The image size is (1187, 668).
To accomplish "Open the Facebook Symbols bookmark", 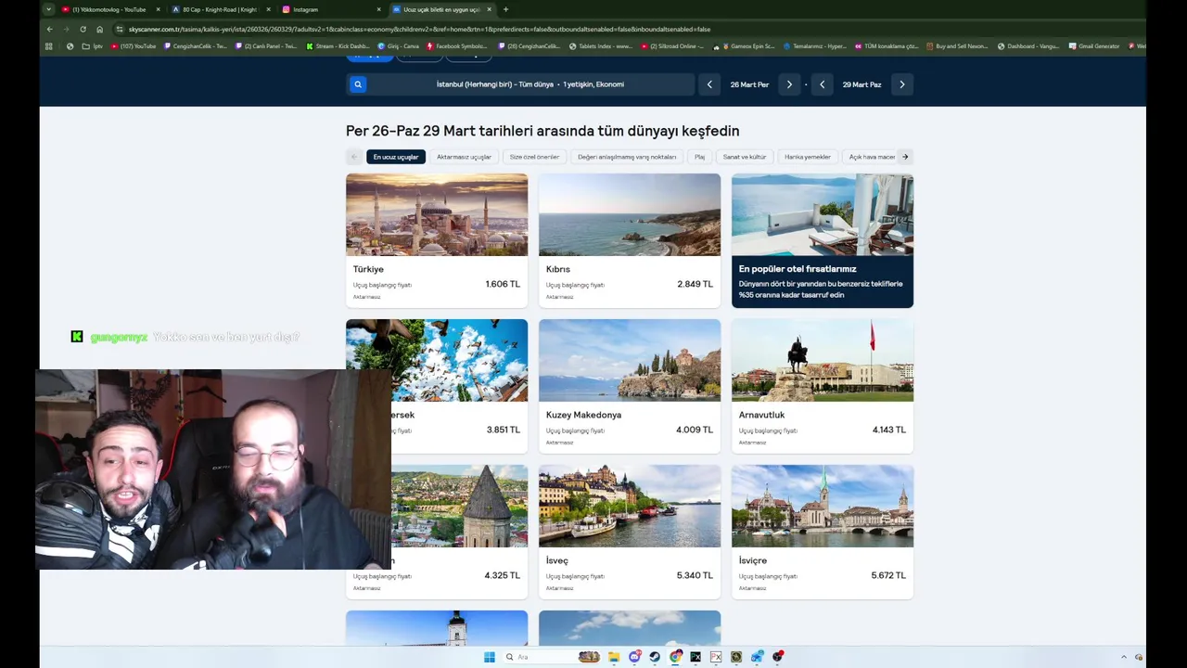I will [457, 45].
